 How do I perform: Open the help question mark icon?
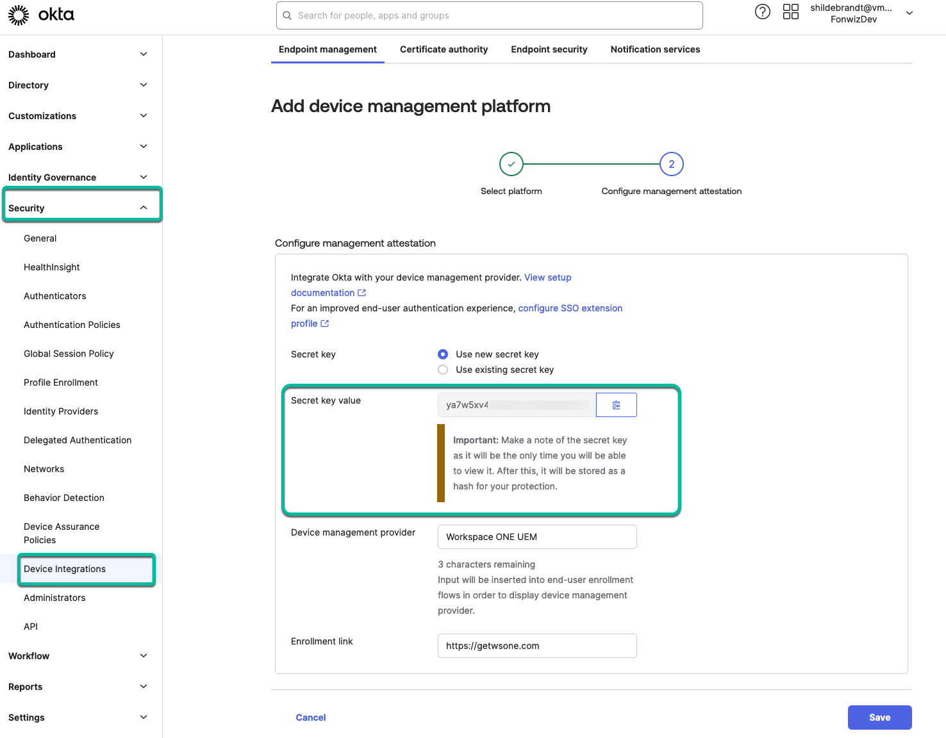pos(762,12)
